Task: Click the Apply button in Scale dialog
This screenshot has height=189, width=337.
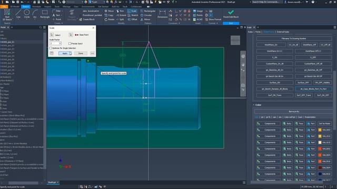Action: tap(65, 54)
